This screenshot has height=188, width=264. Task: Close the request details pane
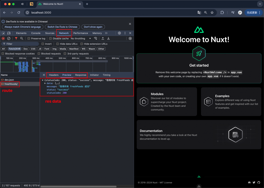pos(44,75)
